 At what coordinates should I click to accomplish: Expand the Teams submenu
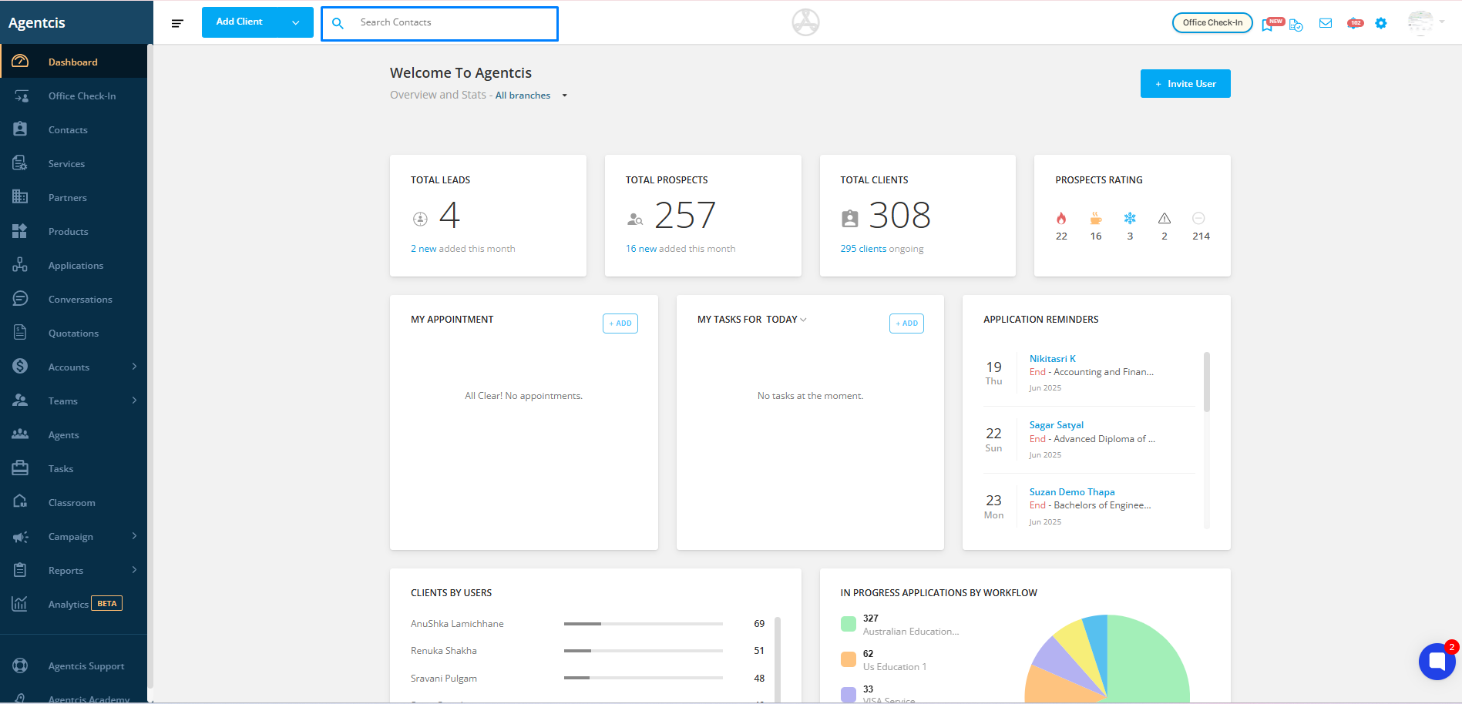pyautogui.click(x=134, y=401)
